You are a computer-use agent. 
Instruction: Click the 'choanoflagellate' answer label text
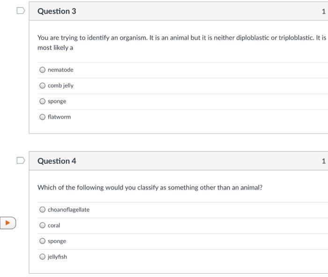[68, 210]
